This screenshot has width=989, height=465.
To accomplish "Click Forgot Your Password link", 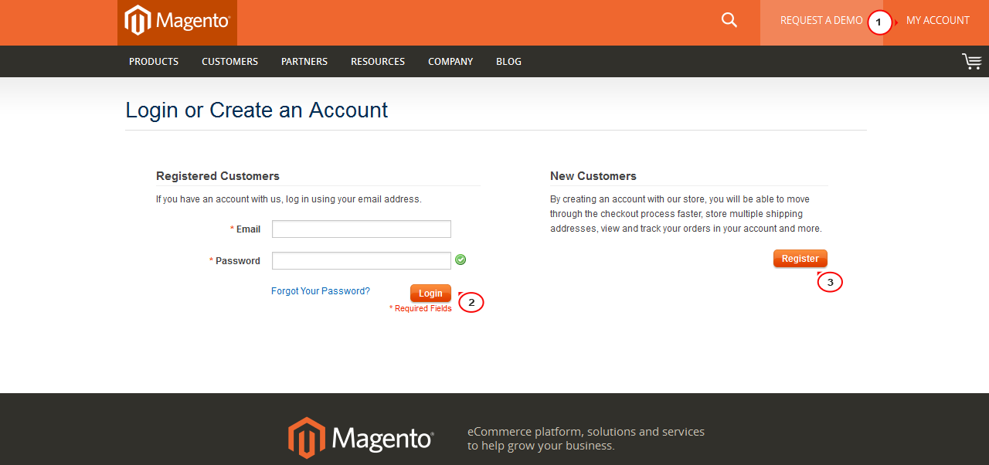I will pyautogui.click(x=321, y=291).
